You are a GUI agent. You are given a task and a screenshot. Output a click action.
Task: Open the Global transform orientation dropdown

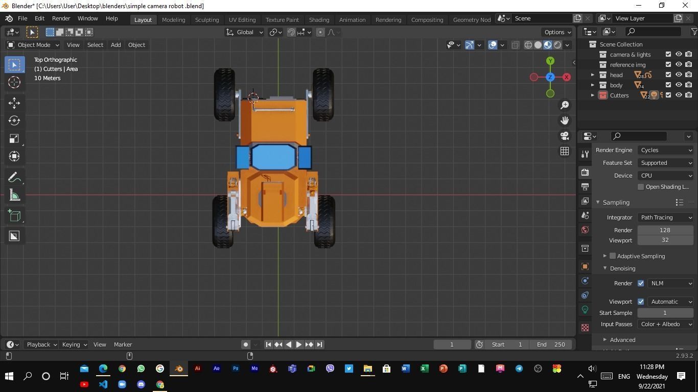[x=244, y=32]
